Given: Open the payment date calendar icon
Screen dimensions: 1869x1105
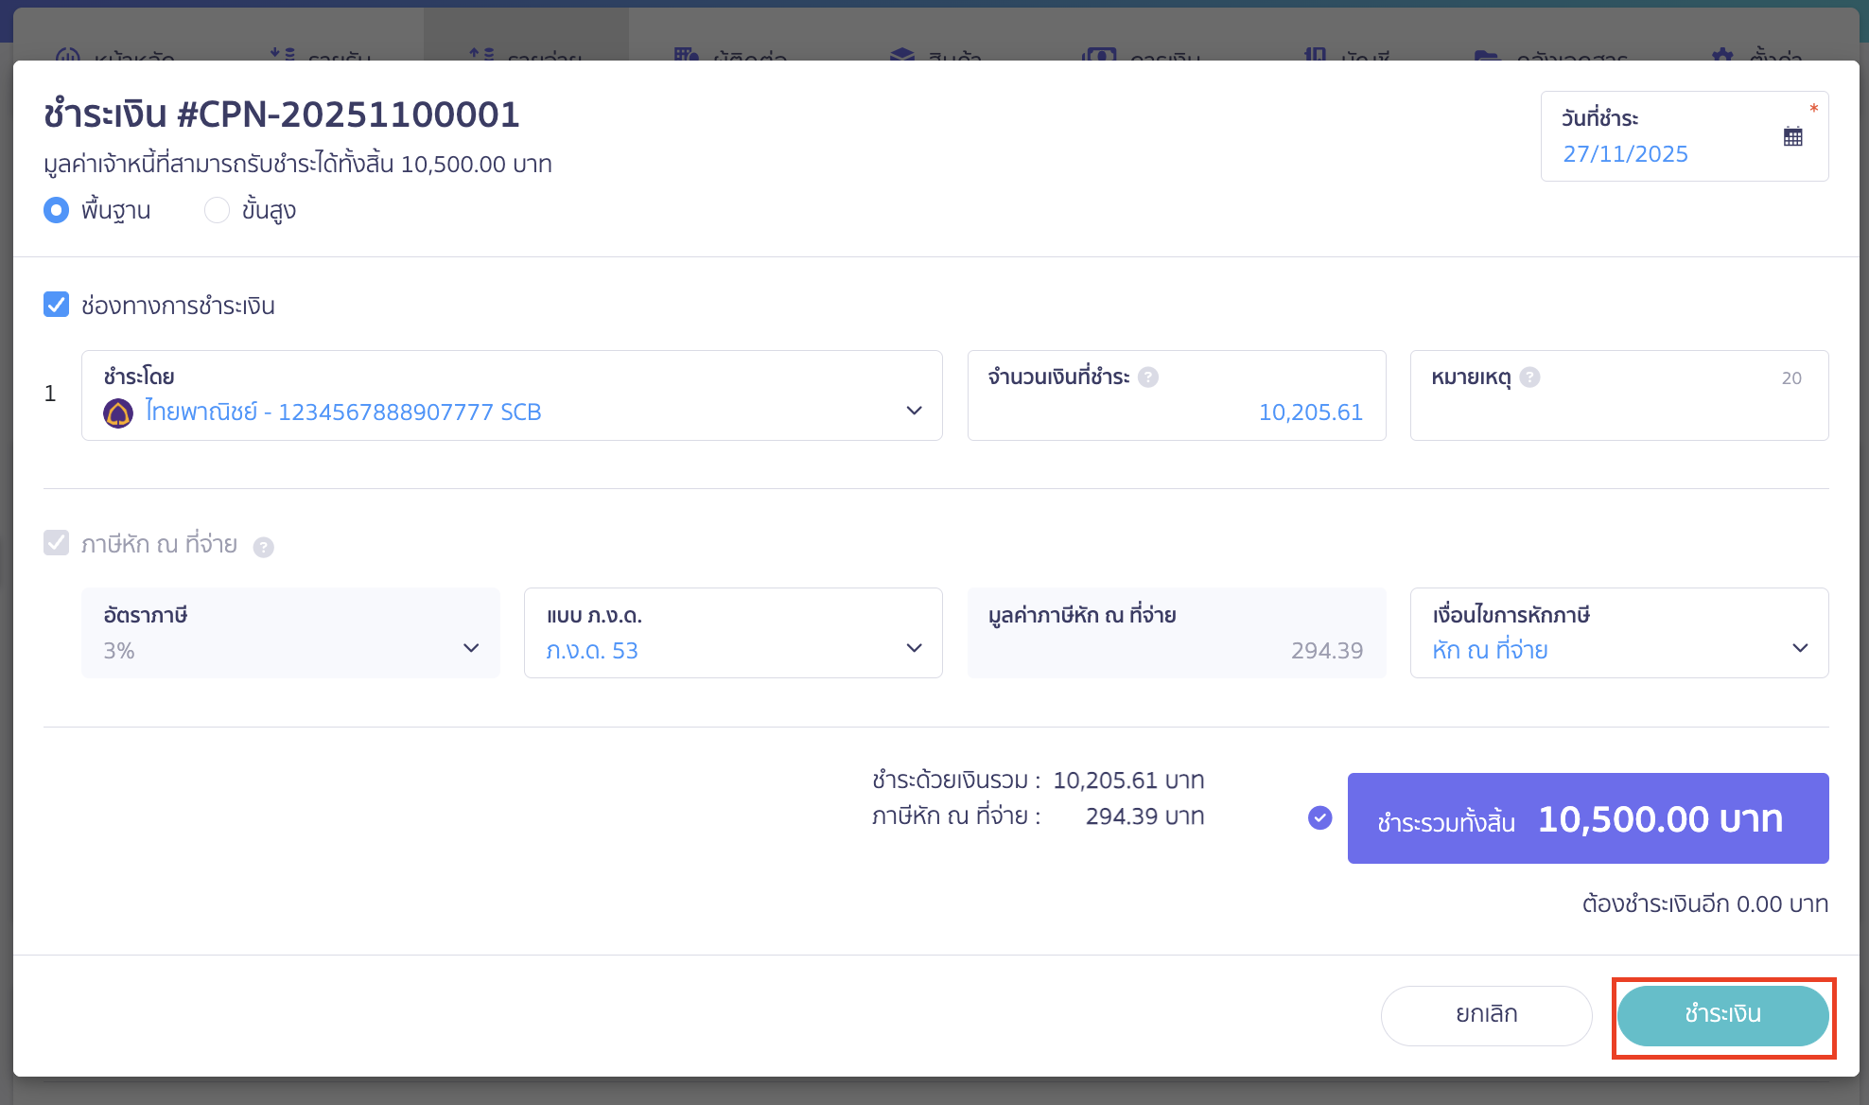Looking at the screenshot, I should tap(1792, 137).
